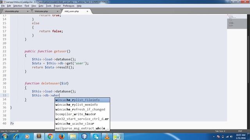
Task: Open Windows Media Player taskbar icon
Action: click(x=27, y=136)
